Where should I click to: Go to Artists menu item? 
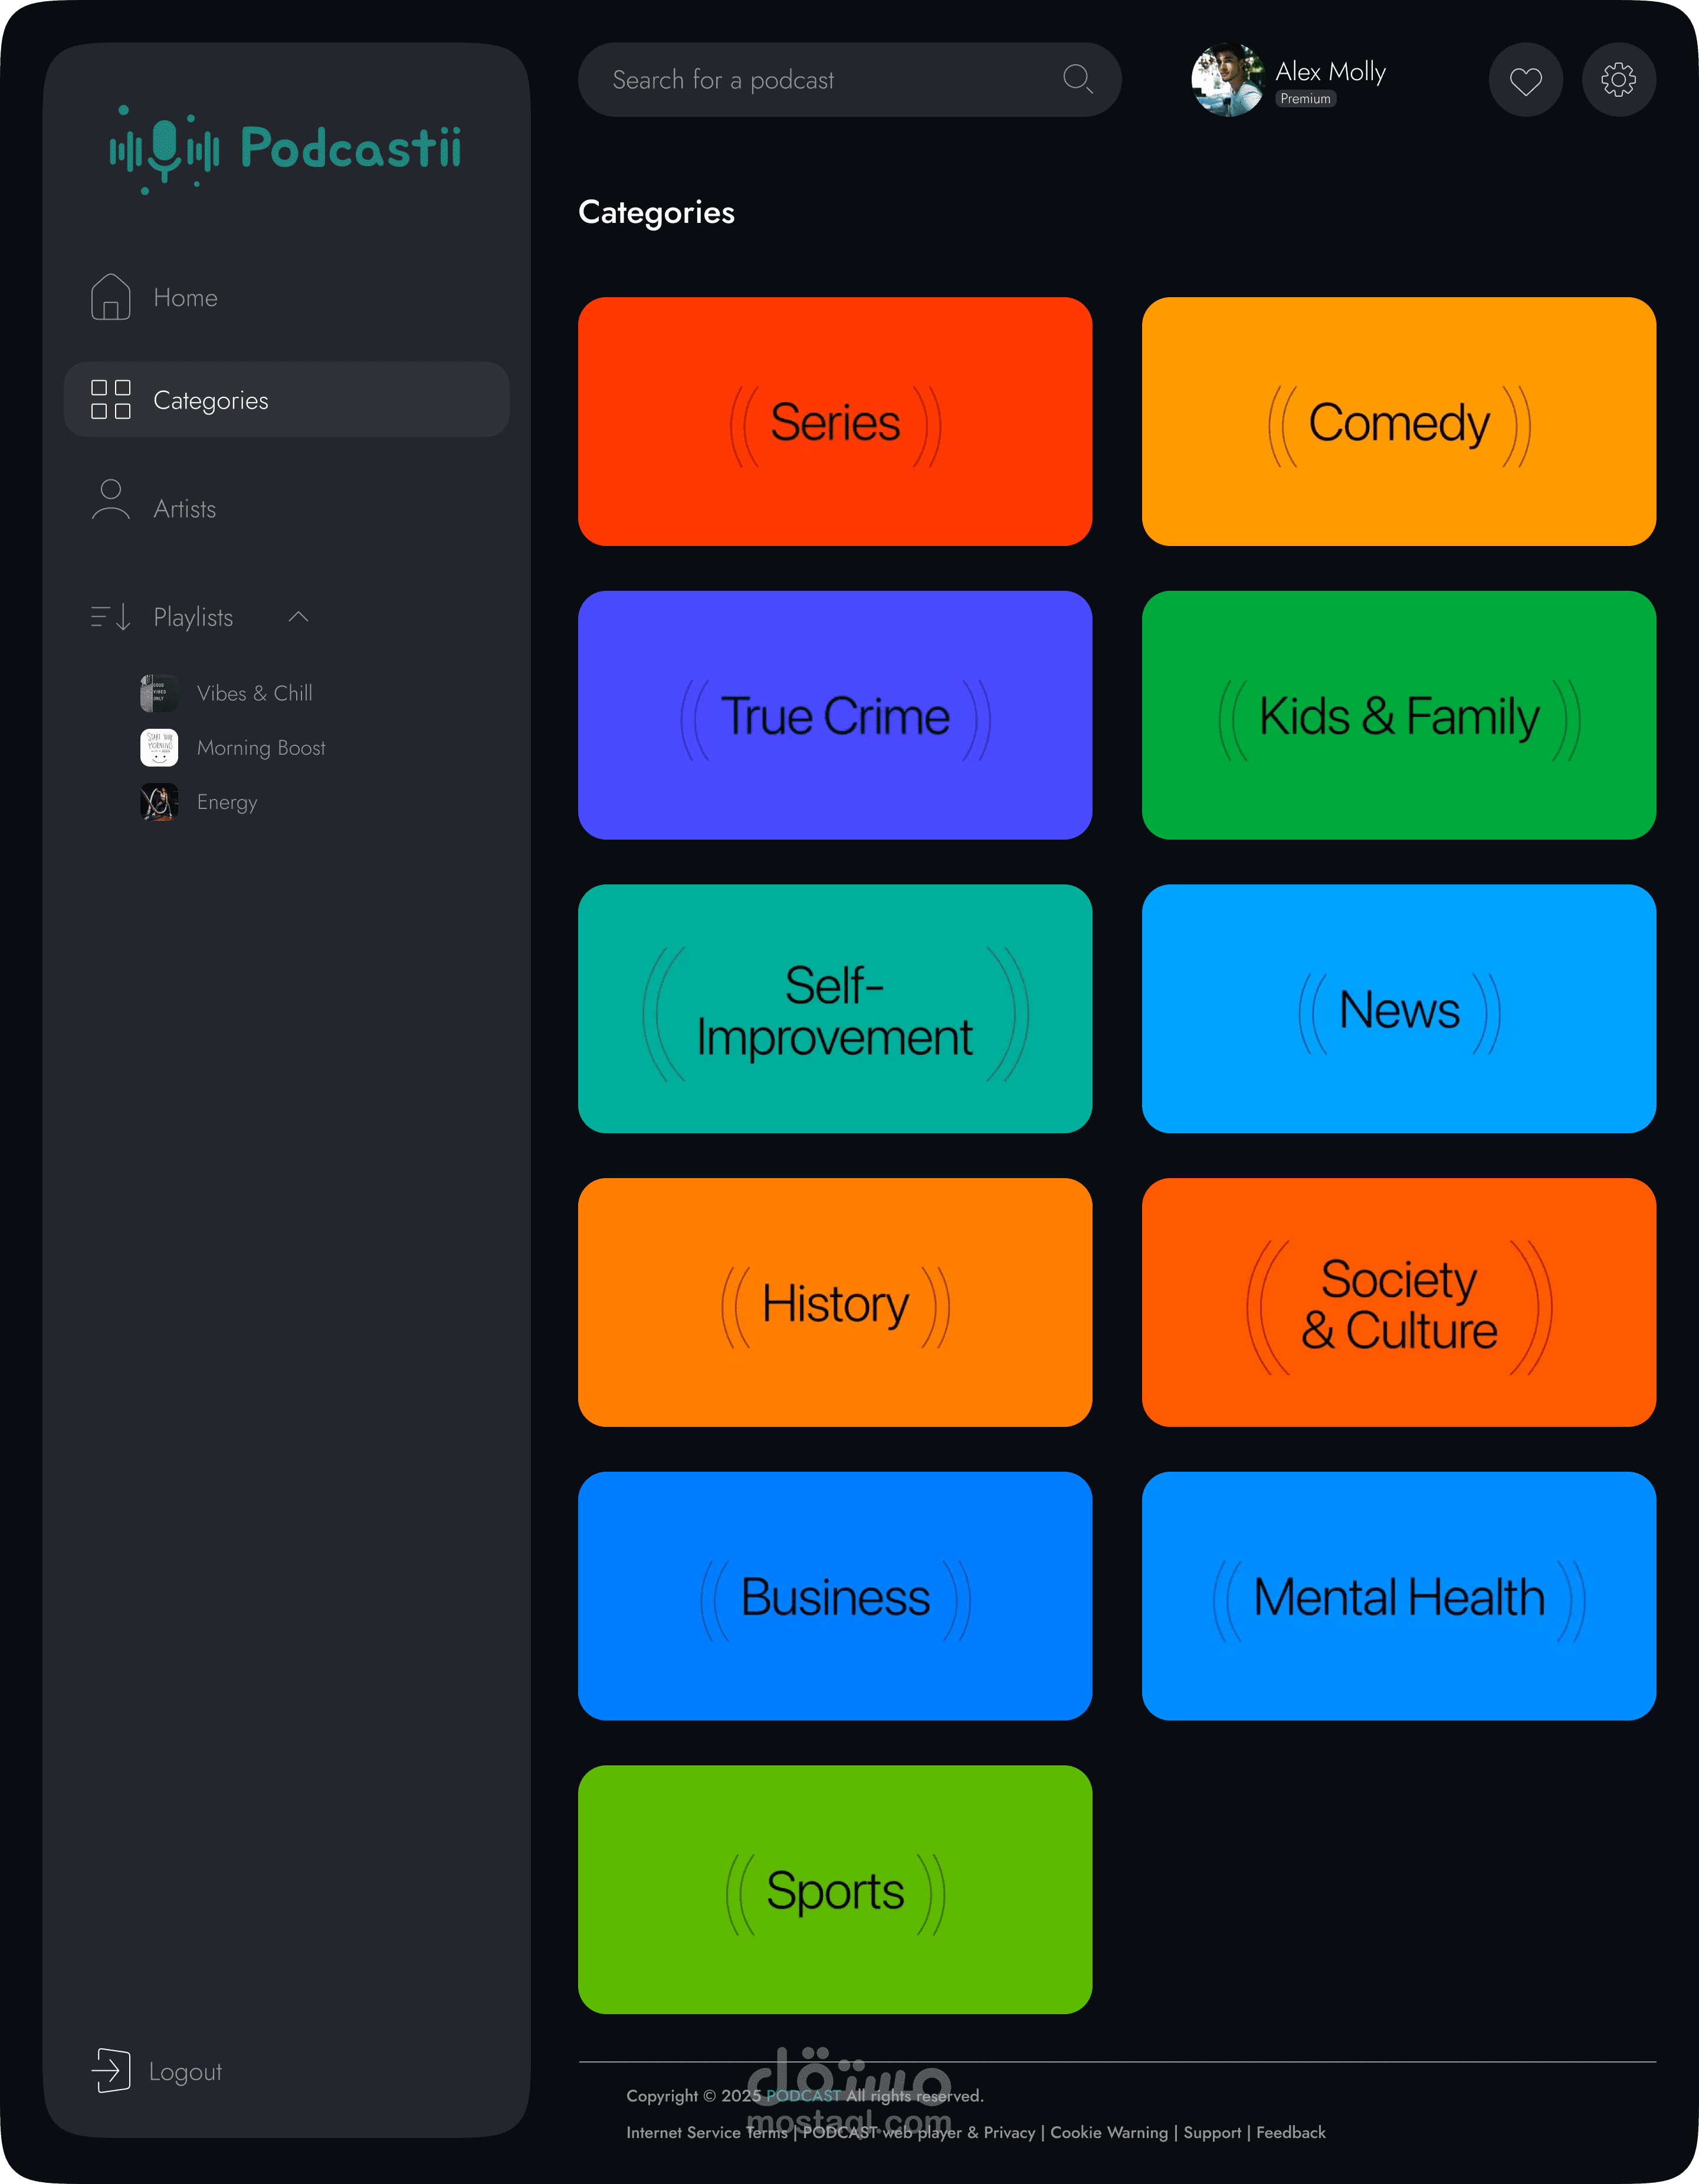(184, 509)
